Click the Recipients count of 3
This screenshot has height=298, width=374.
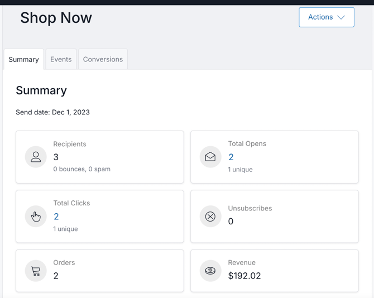56,157
